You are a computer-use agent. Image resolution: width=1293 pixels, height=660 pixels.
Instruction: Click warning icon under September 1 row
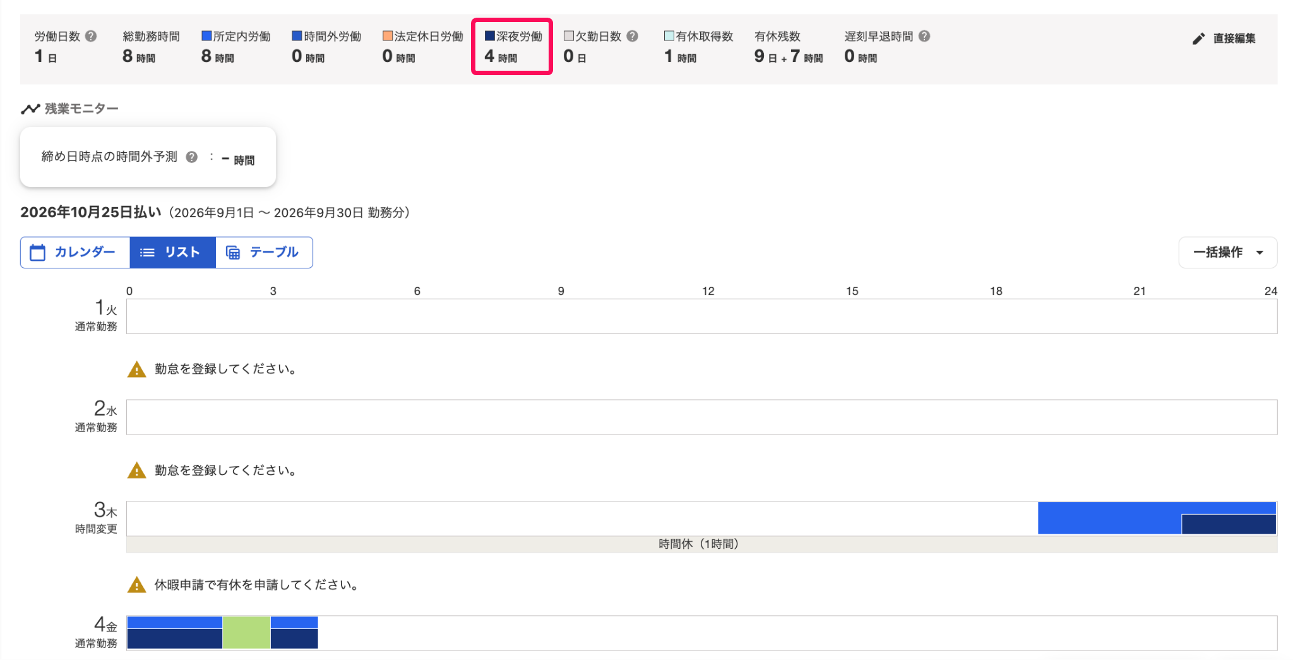(136, 369)
